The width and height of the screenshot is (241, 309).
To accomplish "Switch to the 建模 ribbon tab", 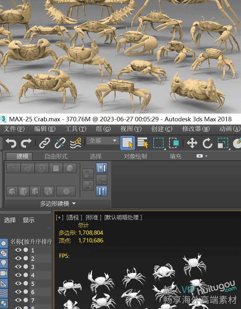I will point(19,156).
